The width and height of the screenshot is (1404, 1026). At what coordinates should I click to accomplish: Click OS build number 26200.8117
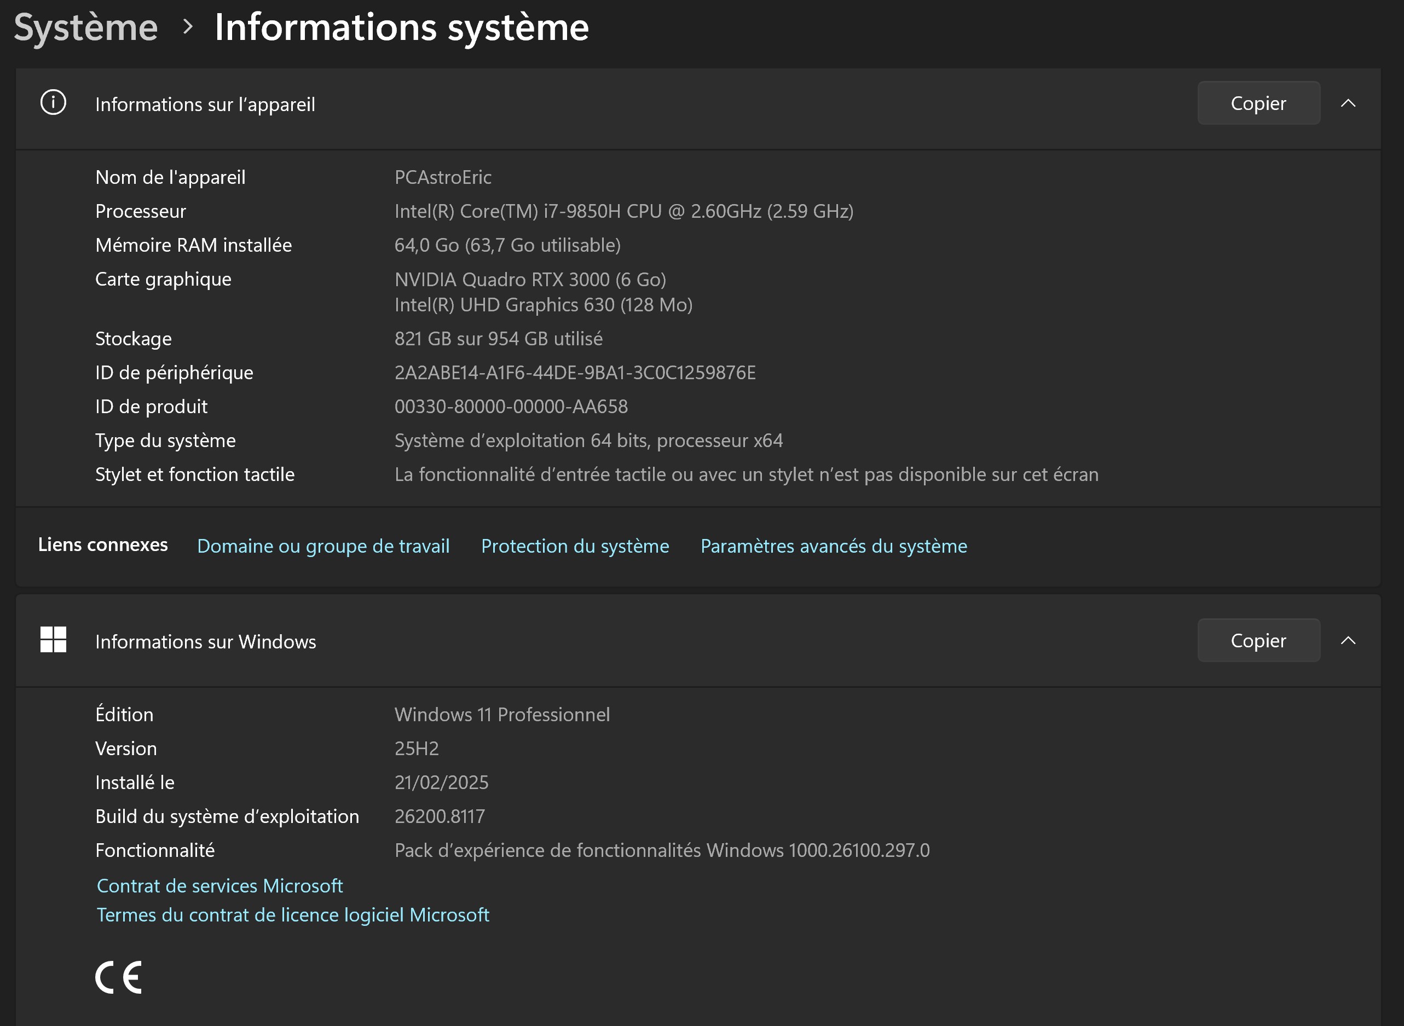point(439,817)
